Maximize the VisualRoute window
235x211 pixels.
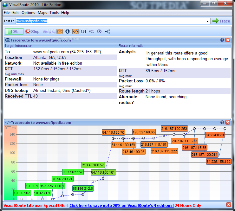click(213, 3)
